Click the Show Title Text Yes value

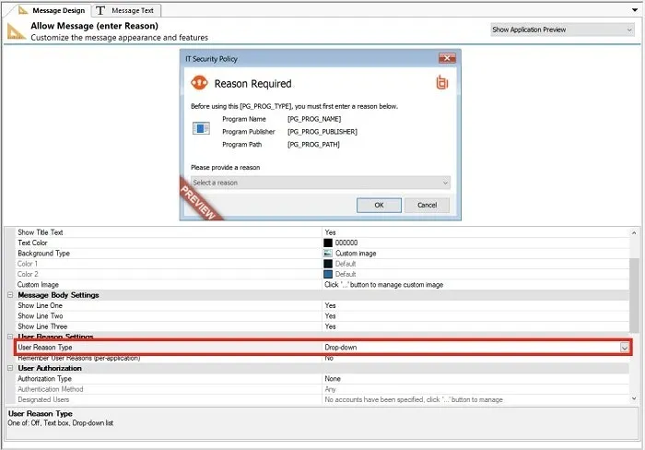[330, 232]
